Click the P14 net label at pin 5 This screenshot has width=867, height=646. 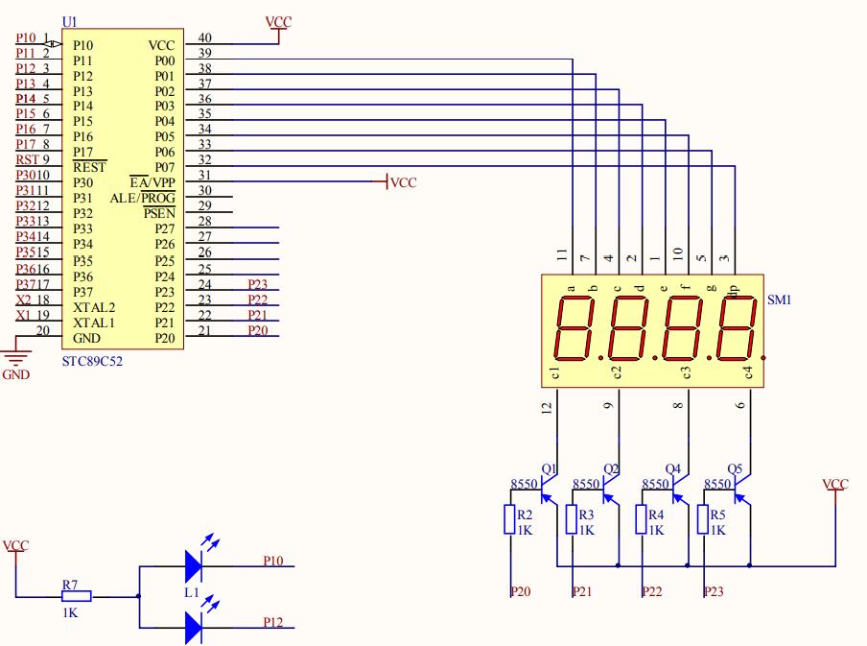[x=26, y=99]
